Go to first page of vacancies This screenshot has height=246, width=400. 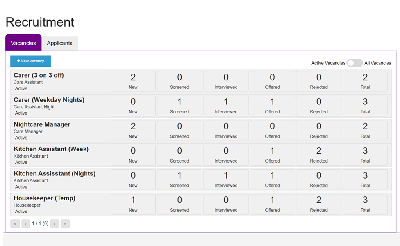pyautogui.click(x=15, y=224)
